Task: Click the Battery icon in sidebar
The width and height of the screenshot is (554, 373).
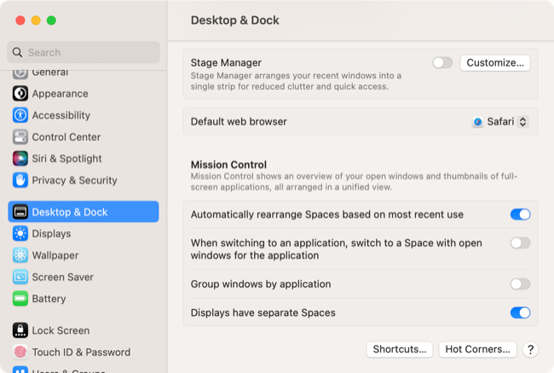Action: [x=20, y=299]
